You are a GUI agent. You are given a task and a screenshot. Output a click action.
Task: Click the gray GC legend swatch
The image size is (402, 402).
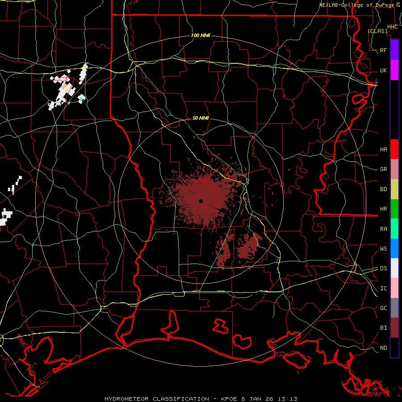point(394,308)
